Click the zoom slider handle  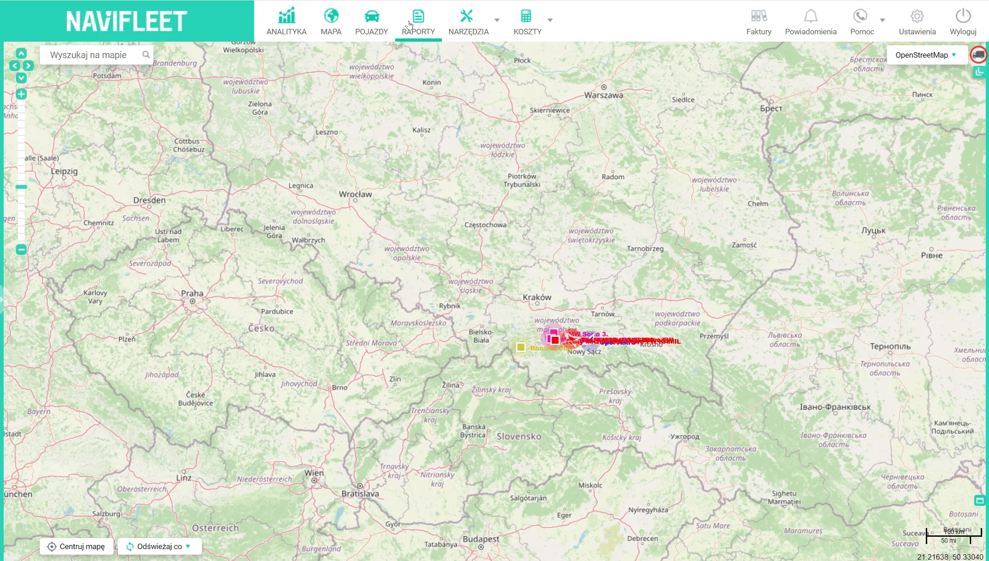click(x=21, y=187)
